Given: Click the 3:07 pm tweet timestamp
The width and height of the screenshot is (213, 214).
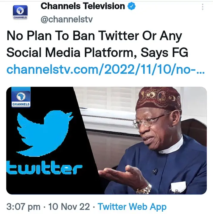Looking at the screenshot, I should tap(24, 206).
